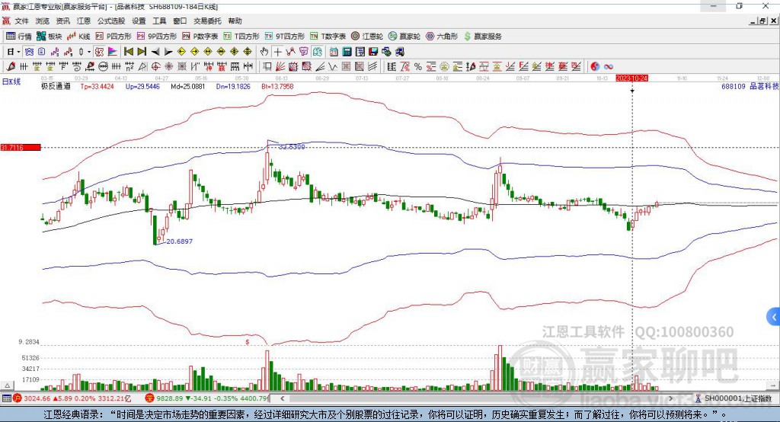This screenshot has height=422, width=780.
Task: Click the black left arrow icon
Action: tap(155, 52)
